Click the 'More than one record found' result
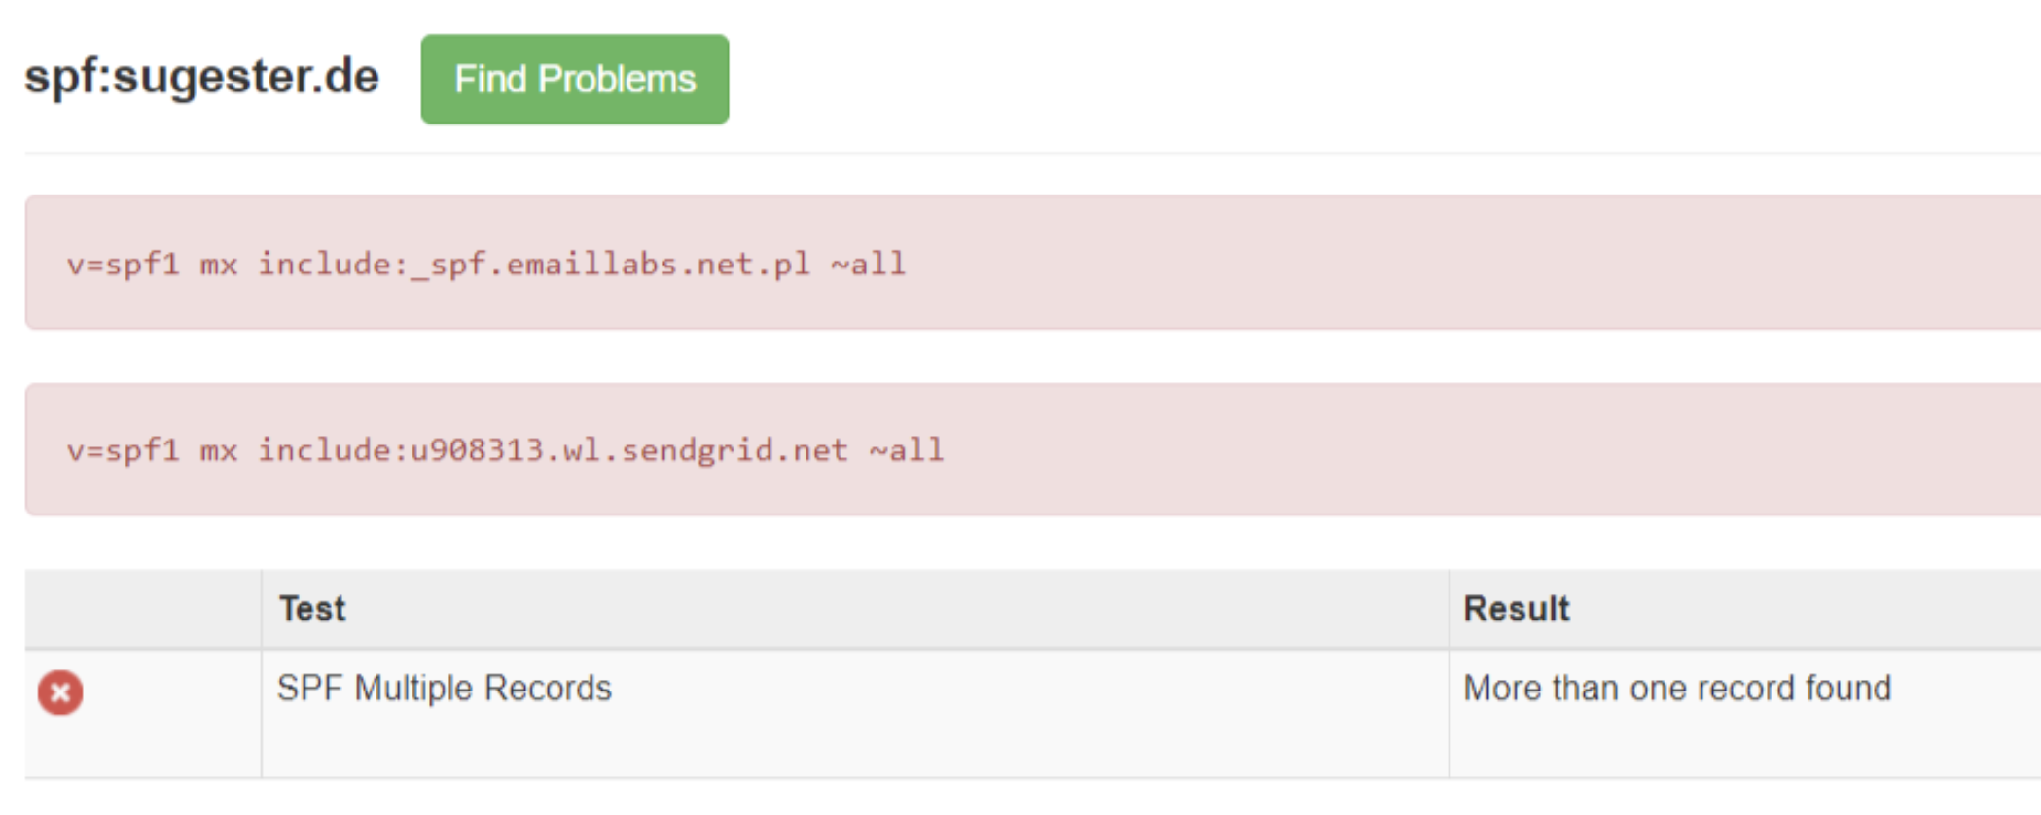The height and width of the screenshot is (815, 2041). point(1676,689)
